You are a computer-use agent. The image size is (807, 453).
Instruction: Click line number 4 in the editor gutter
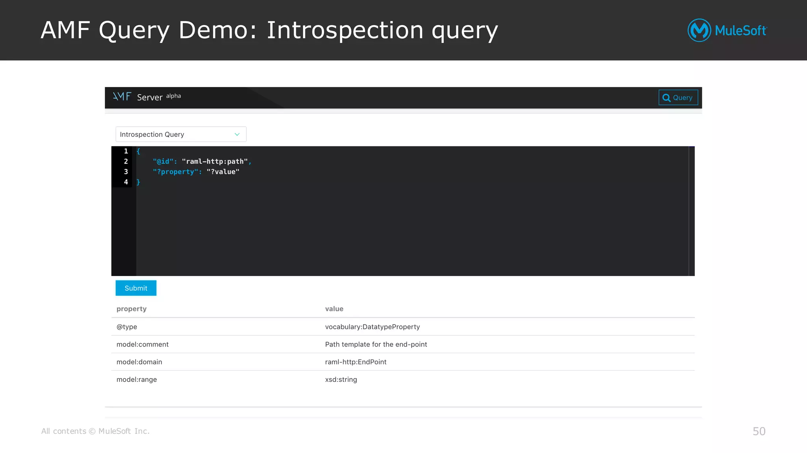tap(126, 182)
